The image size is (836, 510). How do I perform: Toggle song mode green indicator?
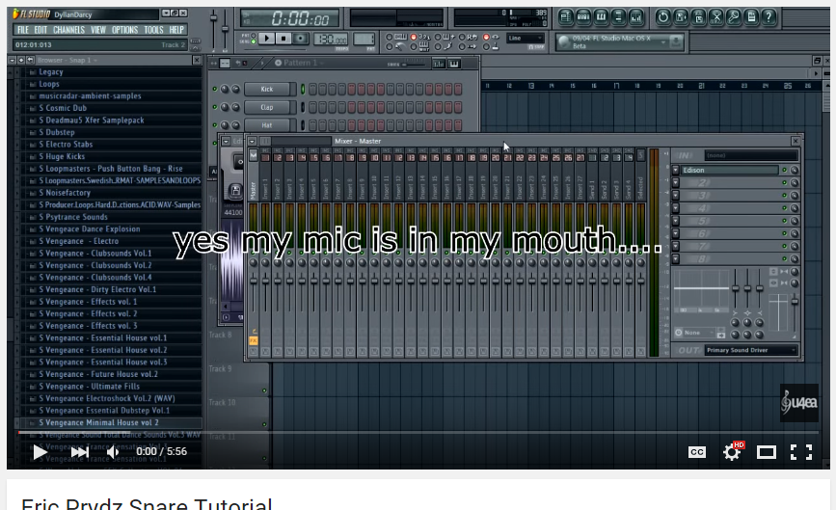[254, 41]
